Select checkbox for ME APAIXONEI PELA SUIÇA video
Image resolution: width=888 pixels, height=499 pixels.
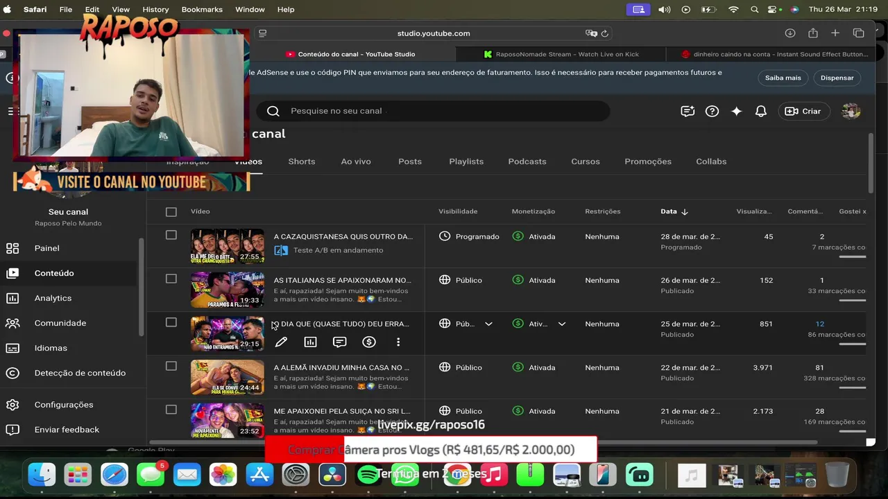[x=171, y=410]
